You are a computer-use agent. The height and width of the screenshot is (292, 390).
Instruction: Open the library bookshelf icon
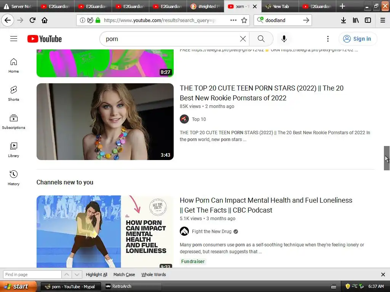tap(356, 20)
